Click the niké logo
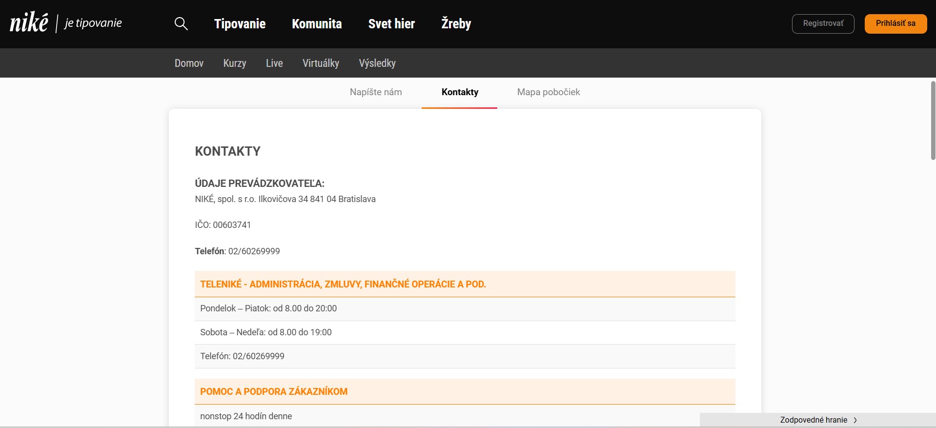The height and width of the screenshot is (428, 936). [x=29, y=23]
